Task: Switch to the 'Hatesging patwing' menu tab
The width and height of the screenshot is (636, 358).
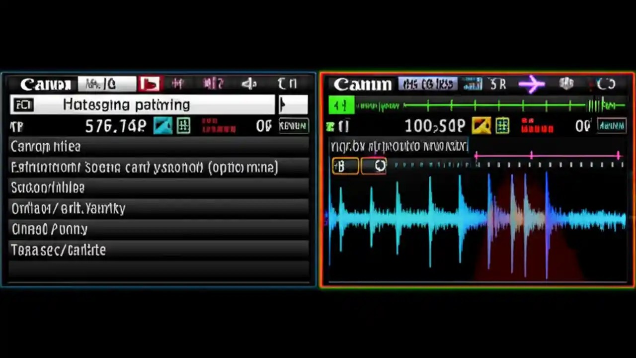Action: click(x=126, y=104)
